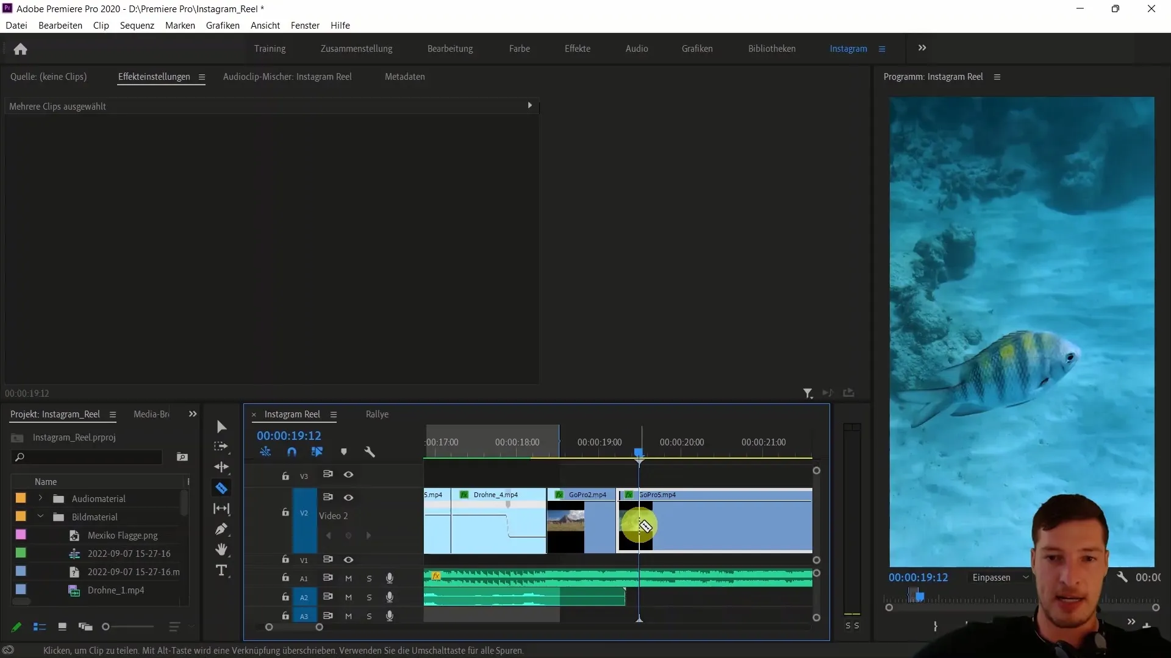Add a marker in the timeline
The image size is (1171, 658).
click(x=344, y=452)
